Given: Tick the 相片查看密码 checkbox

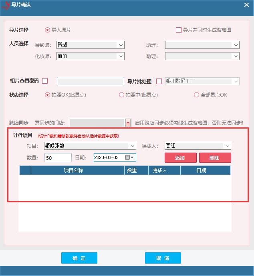Looking at the screenshot, I should click(45, 81).
